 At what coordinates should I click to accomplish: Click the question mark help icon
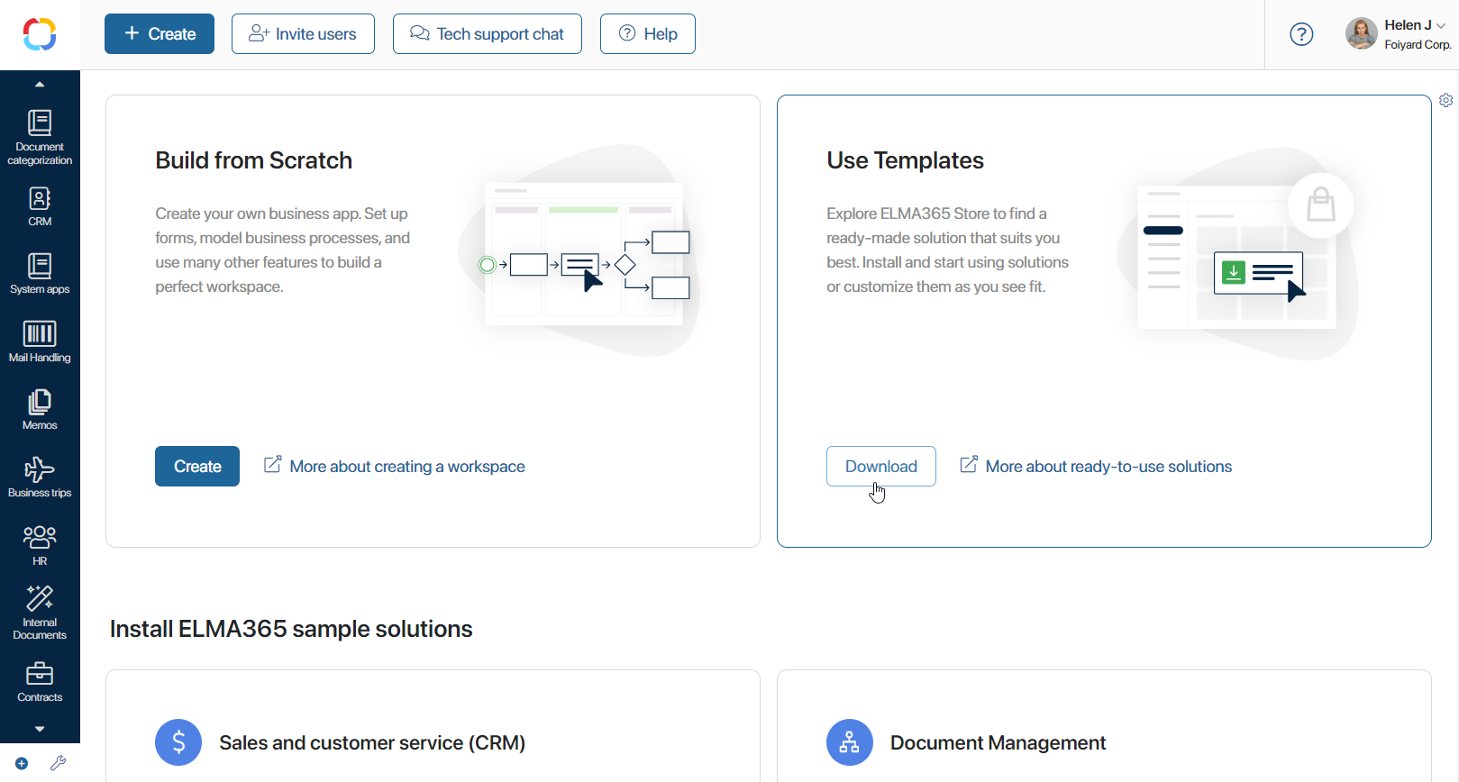coord(1301,34)
